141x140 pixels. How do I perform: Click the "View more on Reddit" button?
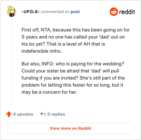[x=70, y=128]
